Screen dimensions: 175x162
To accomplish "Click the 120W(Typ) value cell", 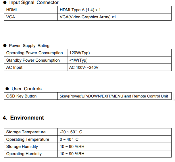I will tap(79, 53).
